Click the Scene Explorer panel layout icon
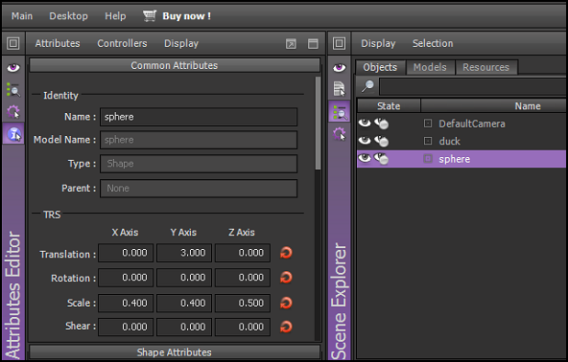The image size is (568, 362). coord(340,43)
